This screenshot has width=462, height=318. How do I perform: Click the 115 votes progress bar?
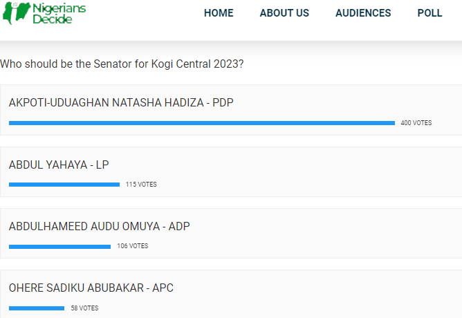point(64,185)
